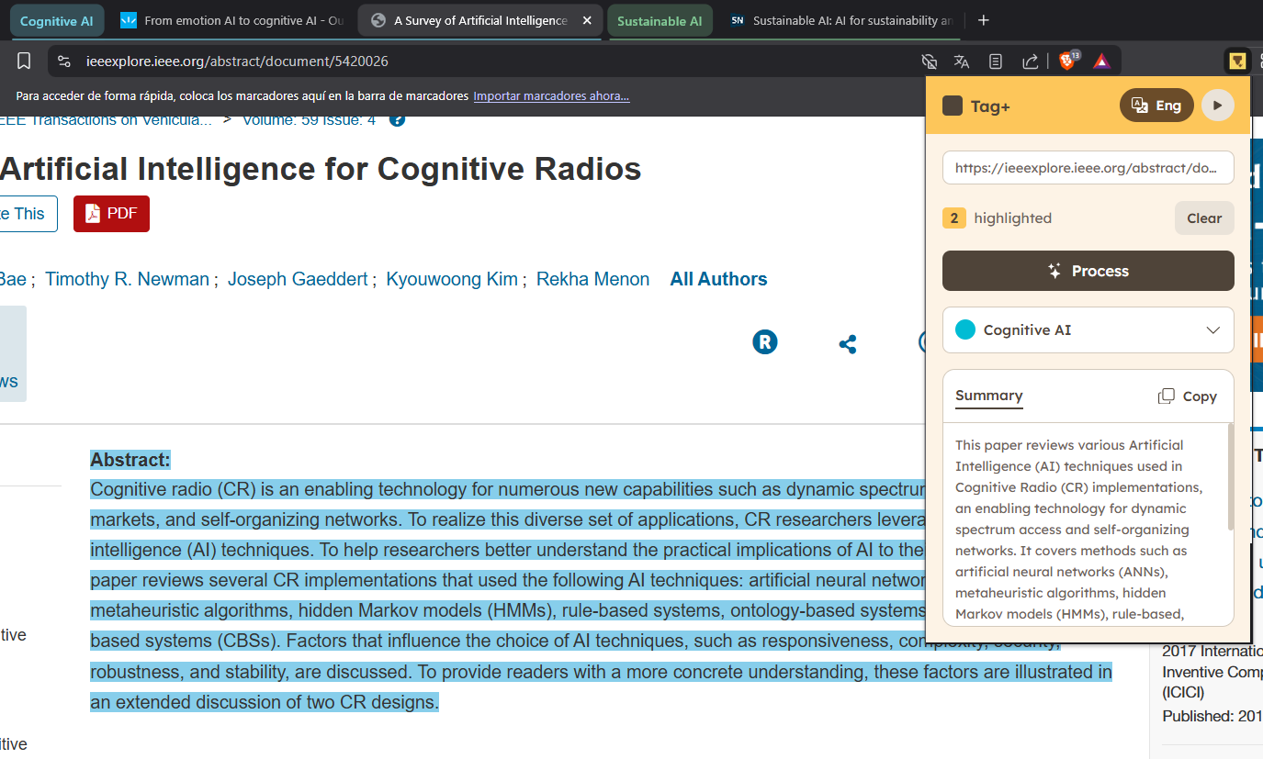Select the A Survey of Artificial Intelligence tab
Viewport: 1263px width, 759px height.
click(480, 20)
